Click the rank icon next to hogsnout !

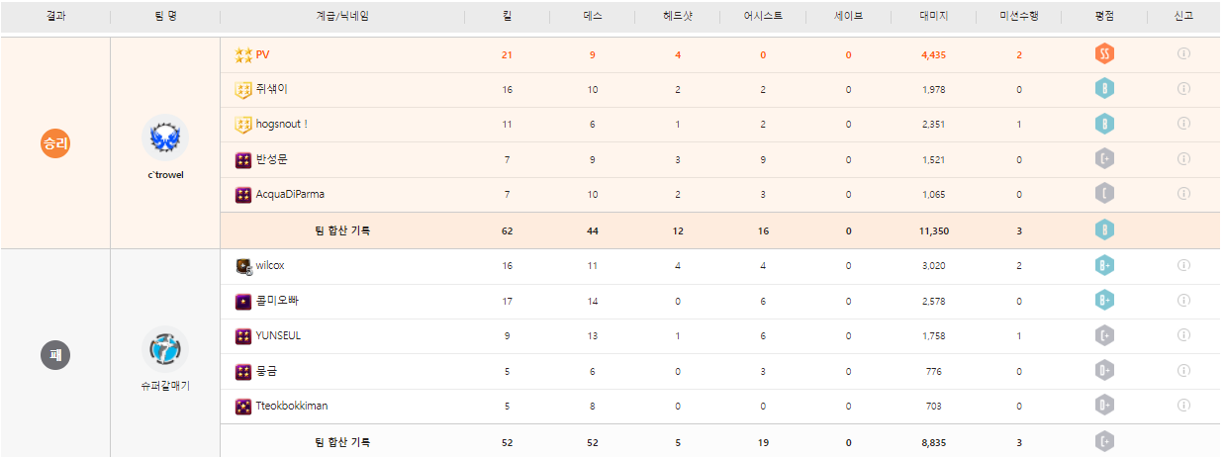[x=242, y=125]
